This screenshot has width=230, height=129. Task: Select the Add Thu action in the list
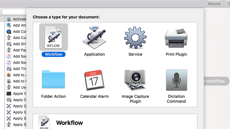point(16,69)
